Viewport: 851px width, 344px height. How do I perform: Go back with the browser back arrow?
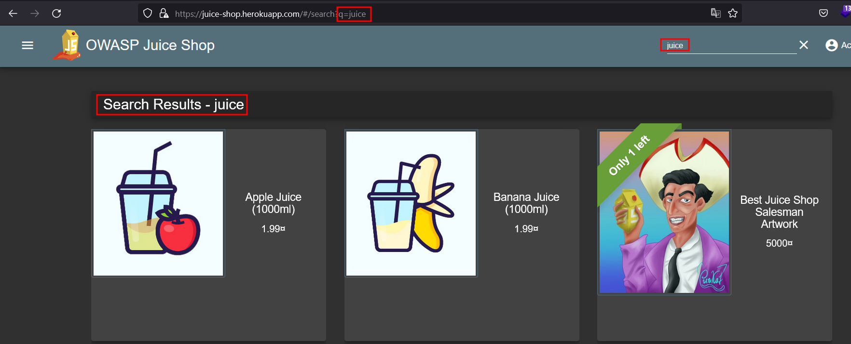tap(13, 13)
